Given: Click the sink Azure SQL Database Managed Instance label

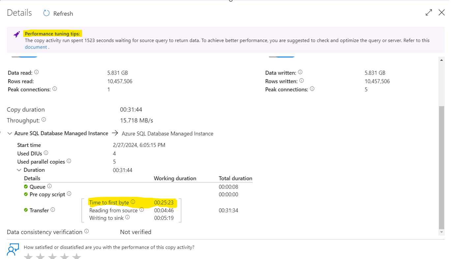Looking at the screenshot, I should pos(167,133).
